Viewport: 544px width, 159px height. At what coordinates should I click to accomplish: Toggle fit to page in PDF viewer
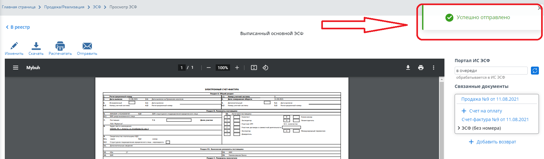[254, 68]
